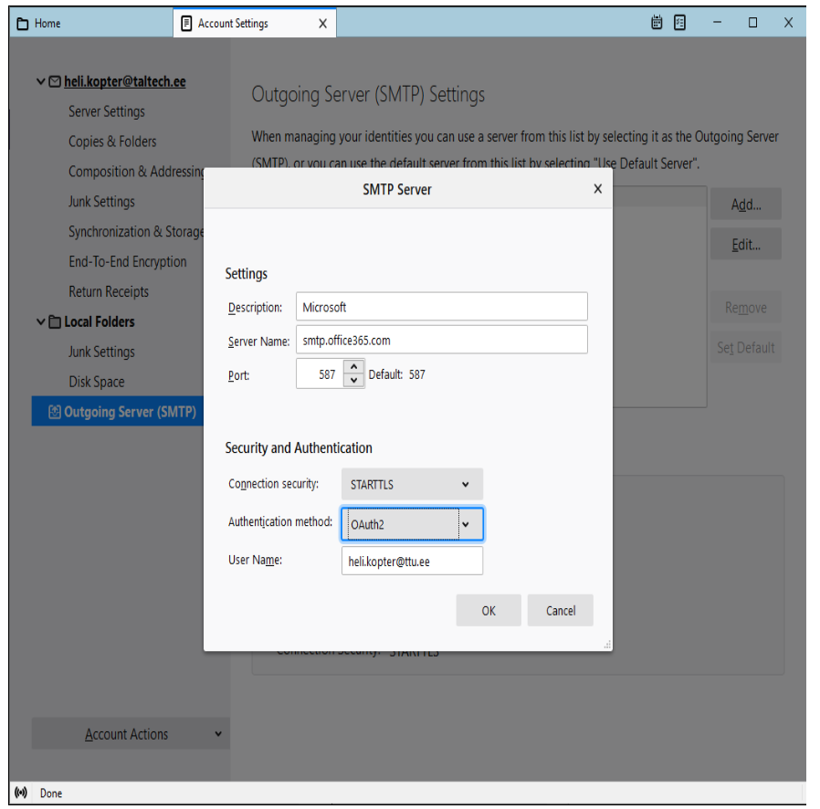820x809 pixels.
Task: Select Outgoing Server (SMTP) in sidebar
Action: pos(118,412)
